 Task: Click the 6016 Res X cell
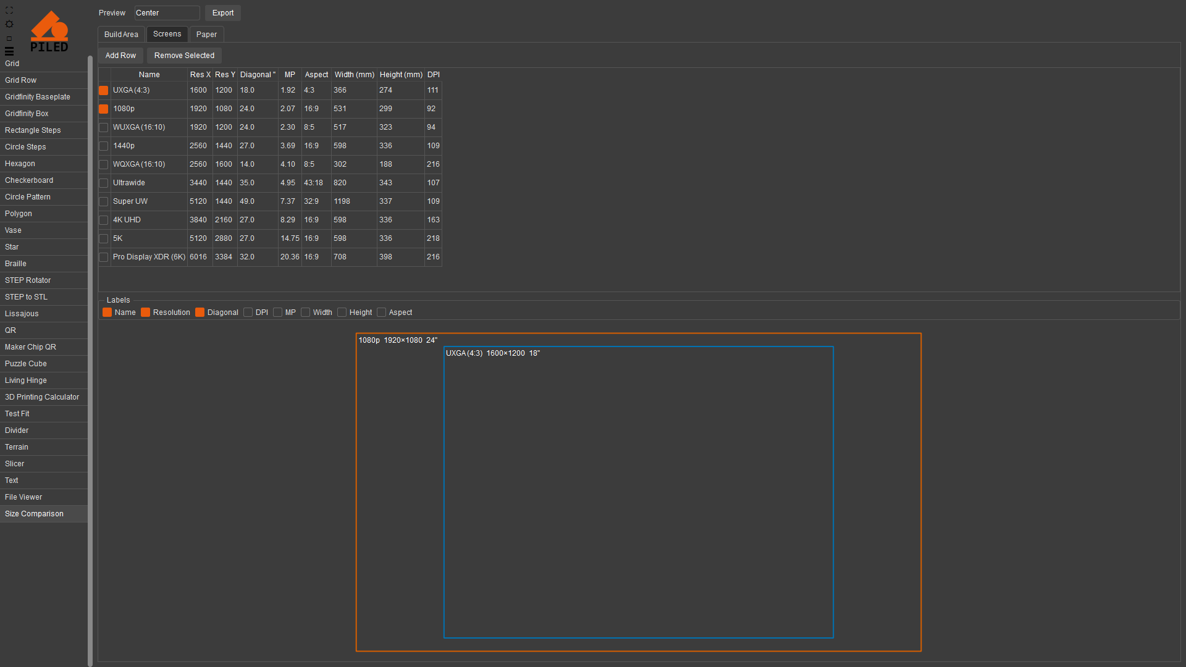[200, 258]
